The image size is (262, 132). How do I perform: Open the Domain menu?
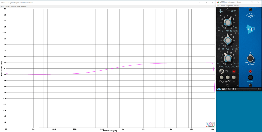tap(7, 6)
